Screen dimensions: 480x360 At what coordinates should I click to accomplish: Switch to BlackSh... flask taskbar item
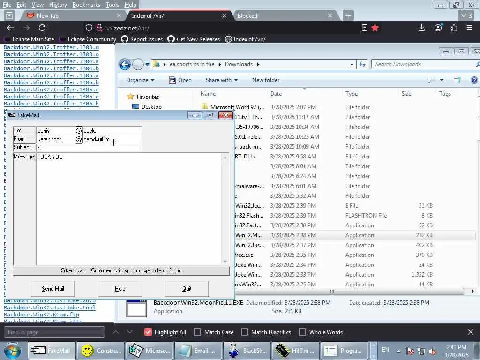(x=247, y=351)
